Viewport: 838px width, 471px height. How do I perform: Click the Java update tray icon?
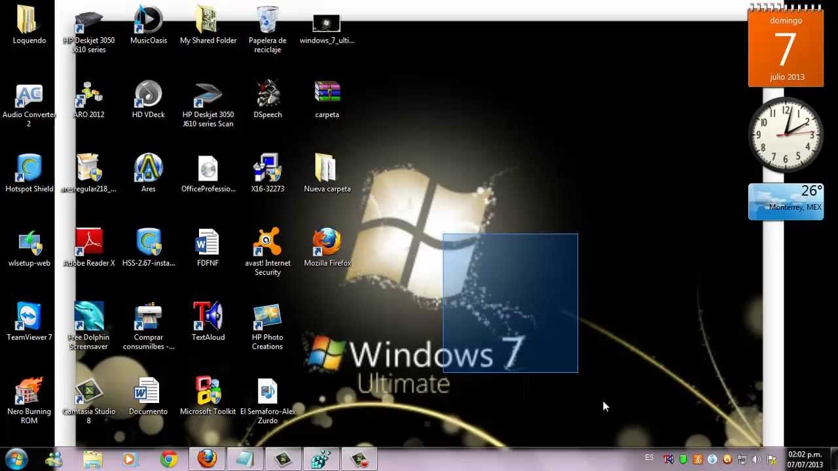coord(698,459)
